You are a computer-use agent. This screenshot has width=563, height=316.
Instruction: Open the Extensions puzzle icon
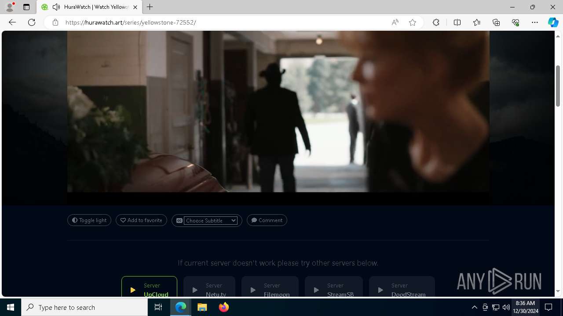click(x=436, y=22)
